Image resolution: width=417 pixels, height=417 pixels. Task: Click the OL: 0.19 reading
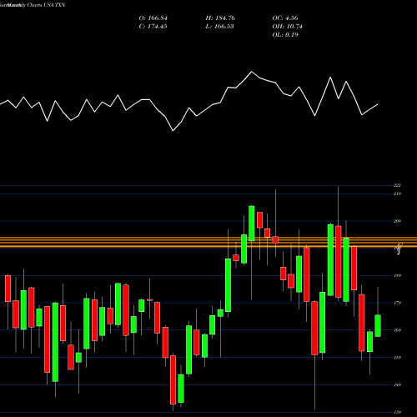(x=285, y=35)
